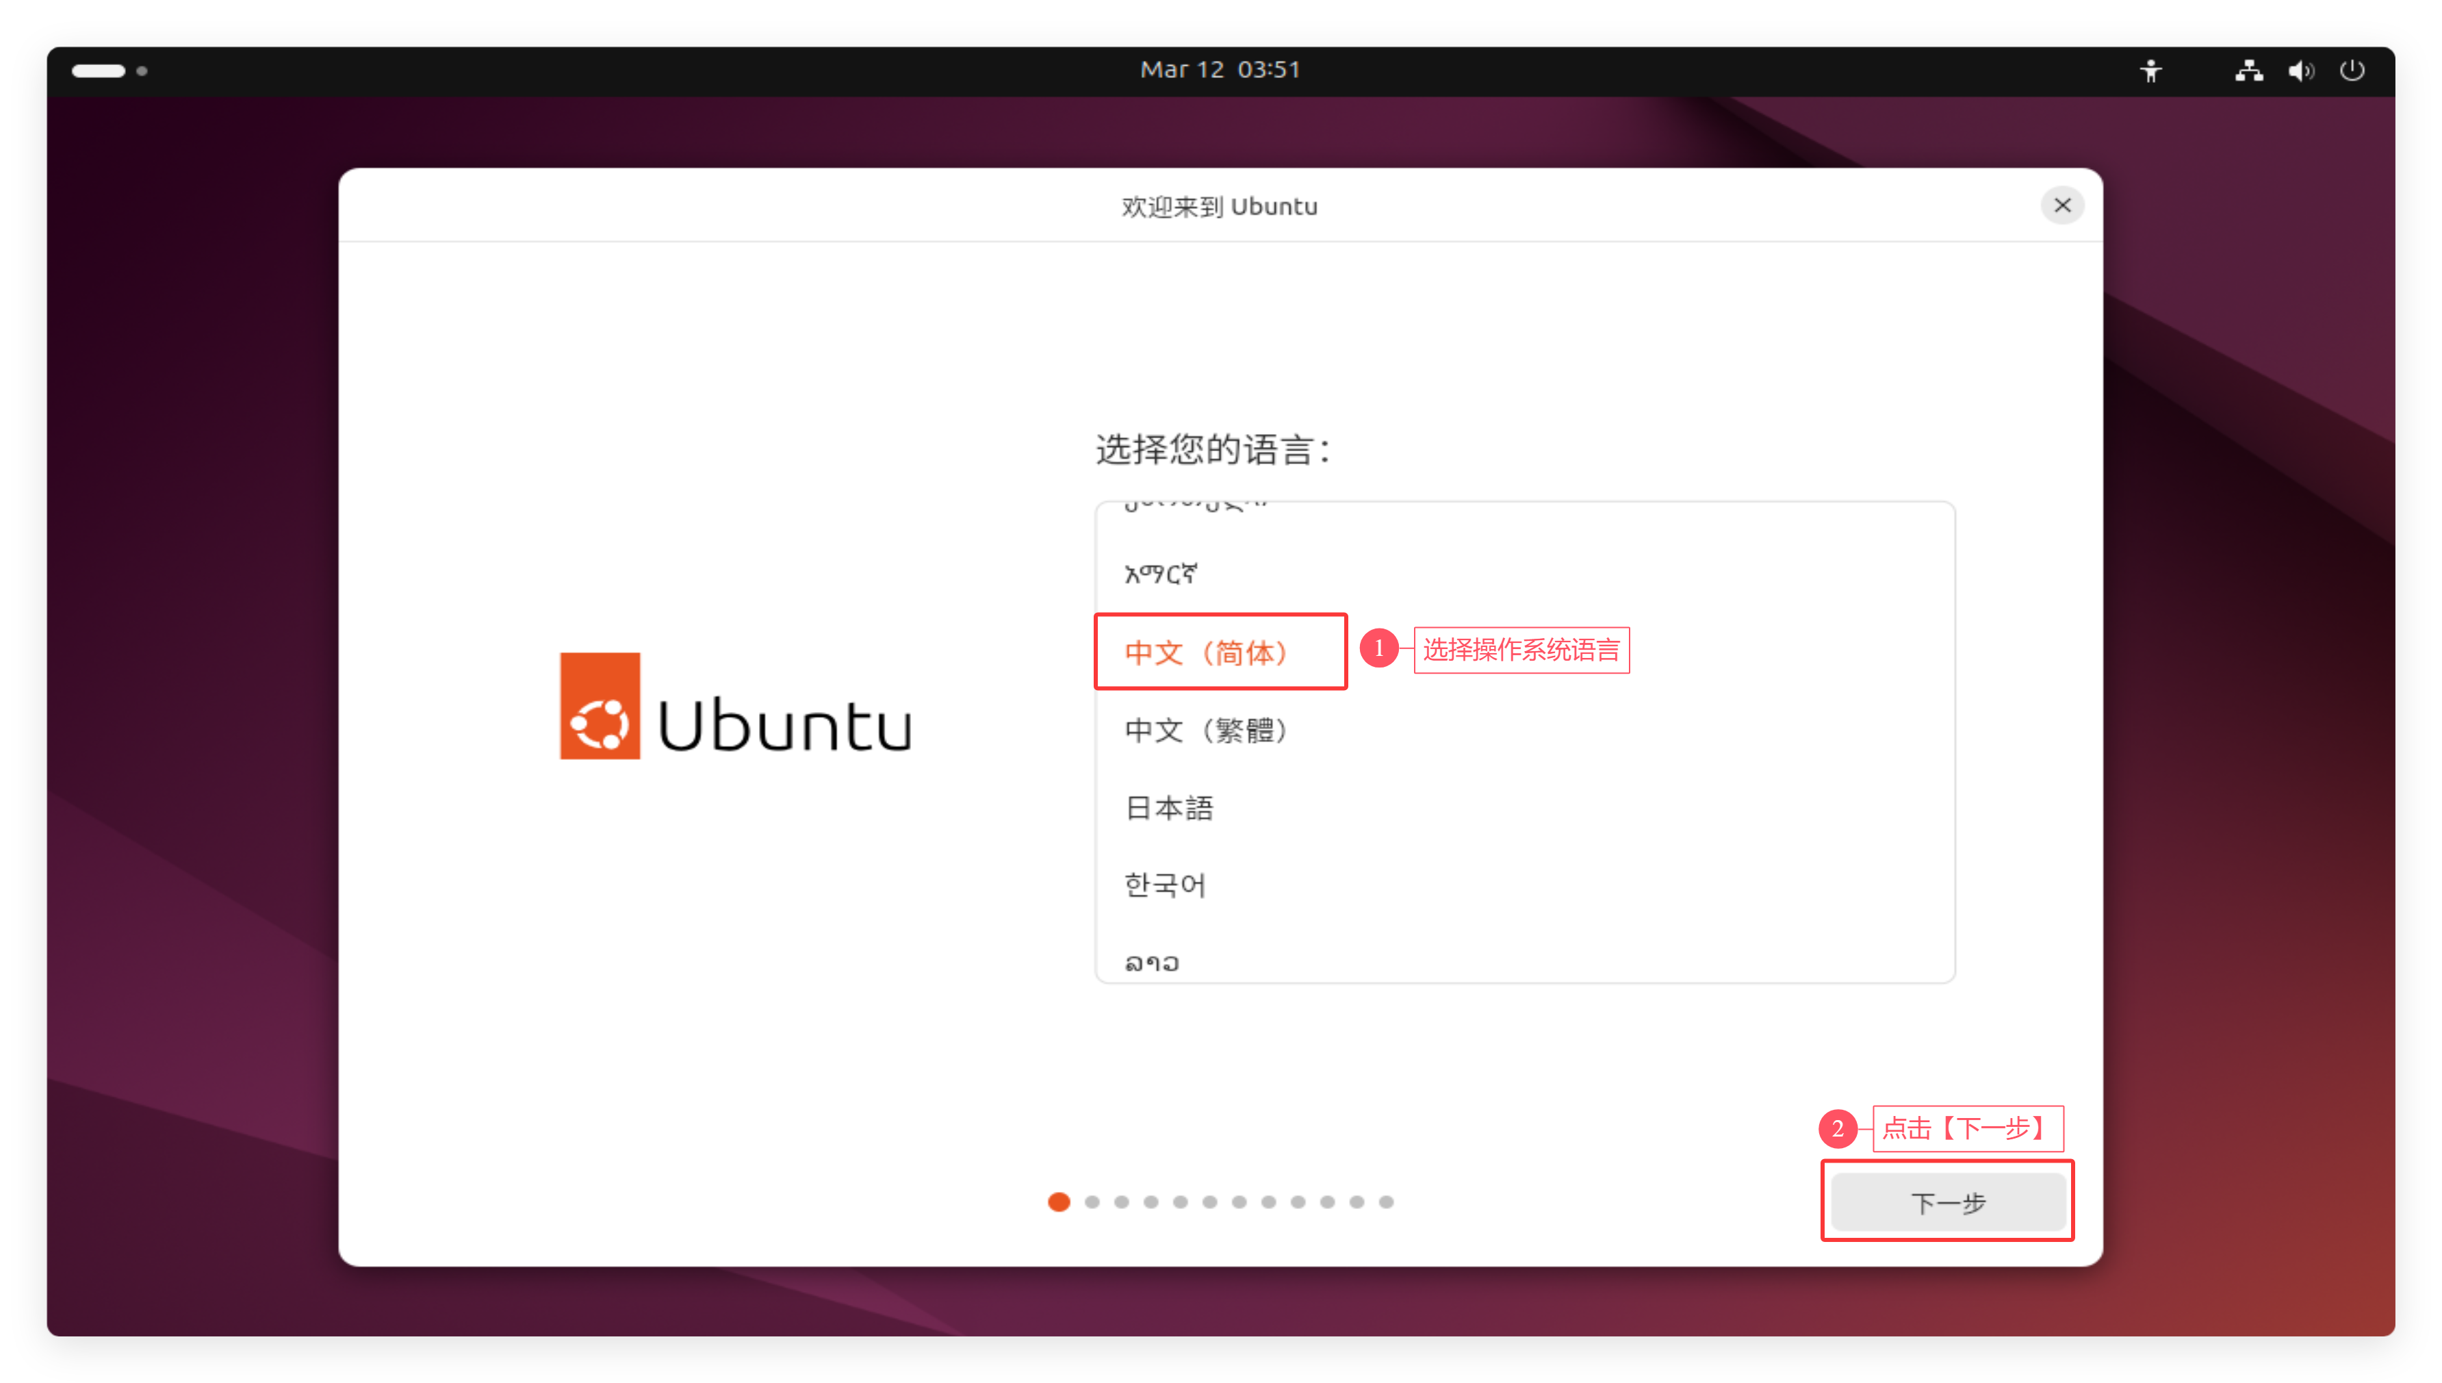Click the 下一步 next button
This screenshot has width=2442, height=1383.
coord(1947,1202)
